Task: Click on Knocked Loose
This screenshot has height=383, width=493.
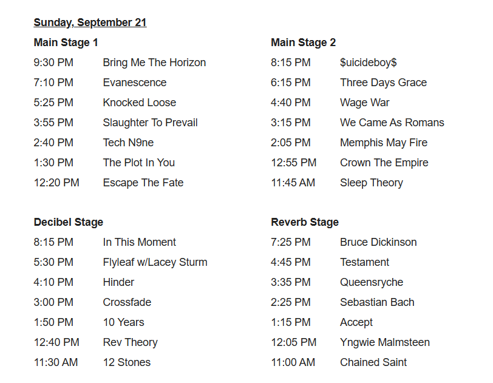Action: (139, 103)
